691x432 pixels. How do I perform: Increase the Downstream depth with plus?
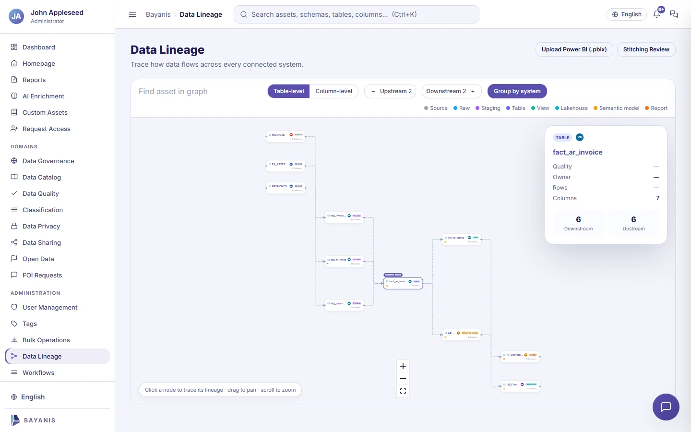473,91
